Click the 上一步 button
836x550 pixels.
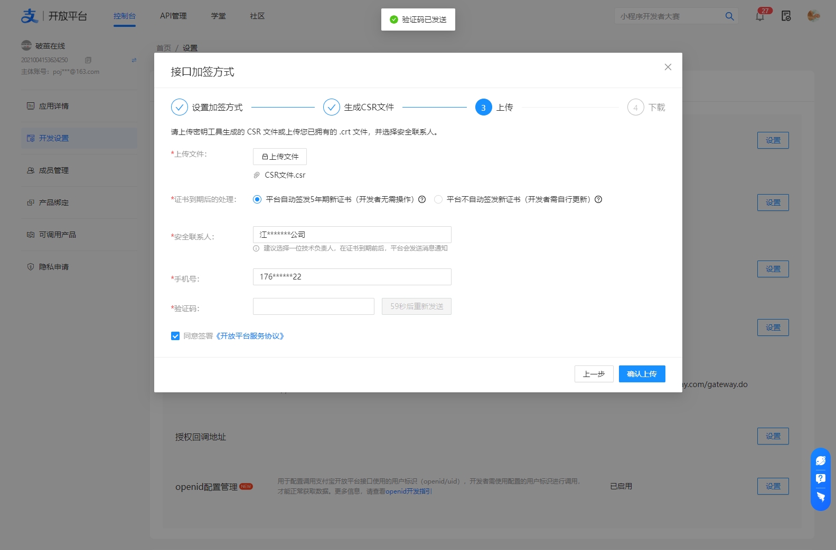[594, 374]
